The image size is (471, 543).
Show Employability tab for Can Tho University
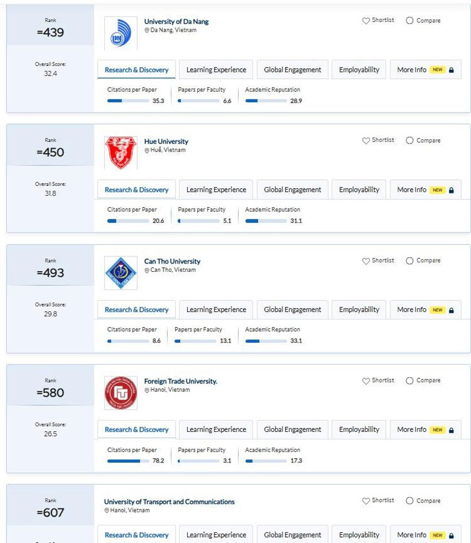[359, 310]
